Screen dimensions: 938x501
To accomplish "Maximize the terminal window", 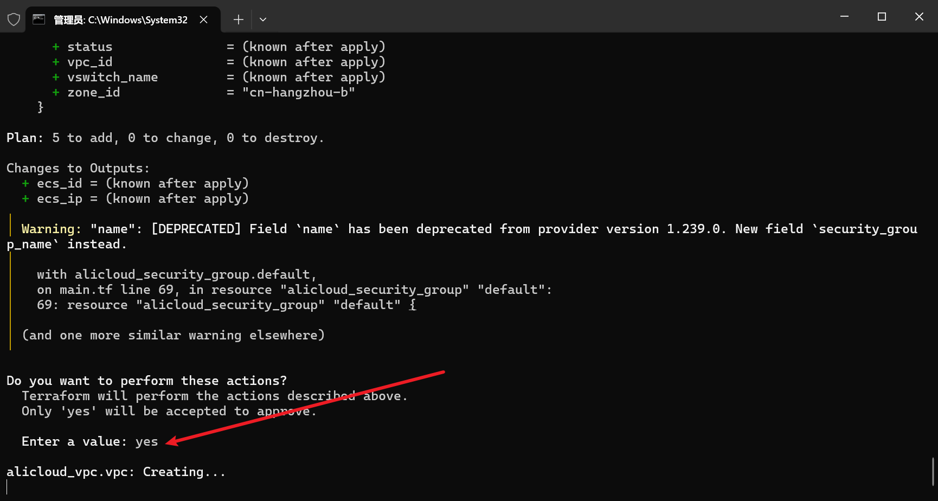I will (882, 17).
